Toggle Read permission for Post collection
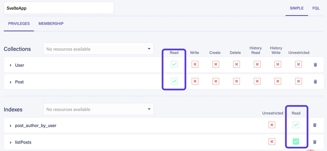 174,81
